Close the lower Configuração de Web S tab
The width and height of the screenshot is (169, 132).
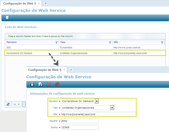tap(64, 70)
